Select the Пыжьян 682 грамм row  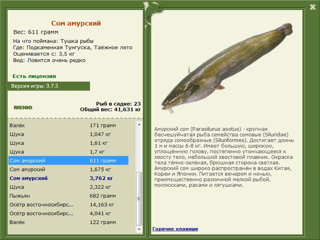(x=68, y=196)
